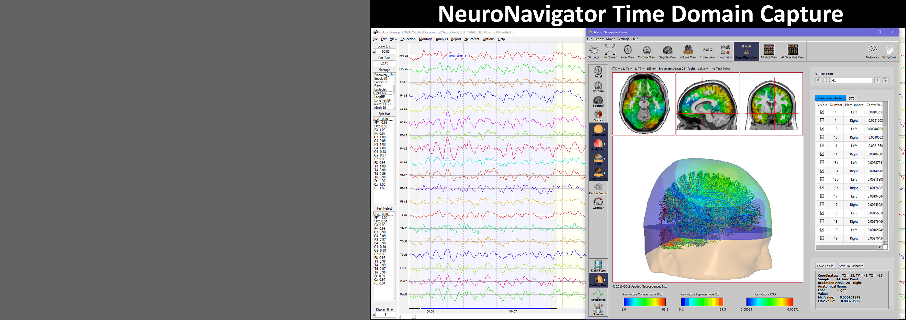Select Coronal View toolbar icon
Screen dimensions: 906x320
pos(647,52)
